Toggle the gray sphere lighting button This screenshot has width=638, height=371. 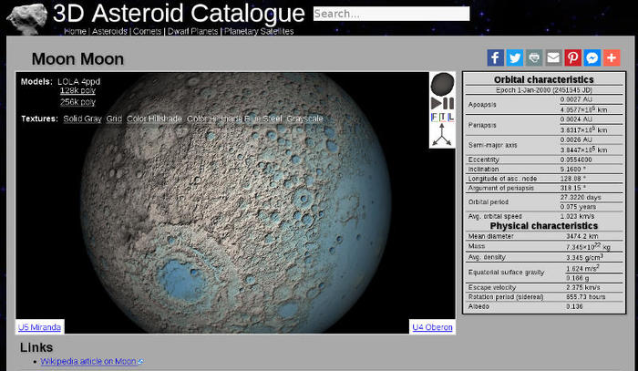click(x=442, y=84)
